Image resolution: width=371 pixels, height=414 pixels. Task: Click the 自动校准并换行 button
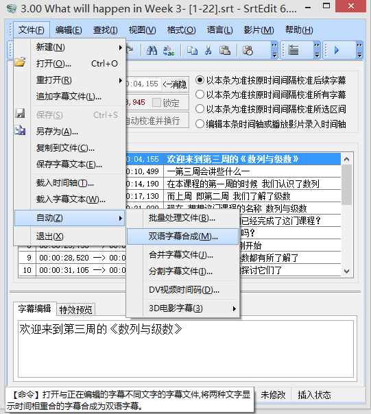[x=156, y=121]
